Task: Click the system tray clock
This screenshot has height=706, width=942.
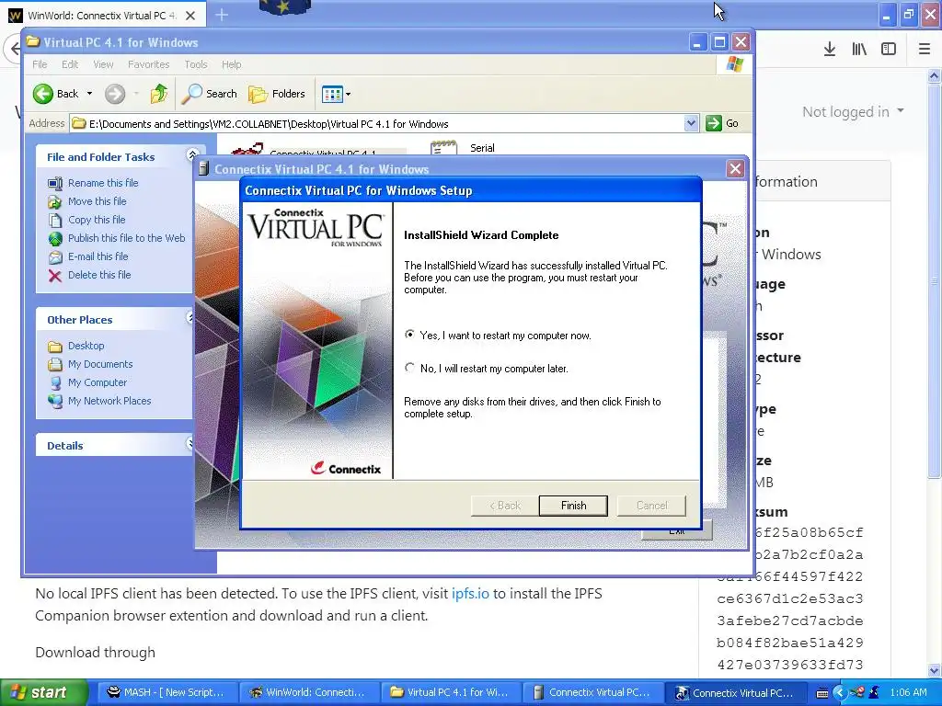Action: (x=908, y=692)
